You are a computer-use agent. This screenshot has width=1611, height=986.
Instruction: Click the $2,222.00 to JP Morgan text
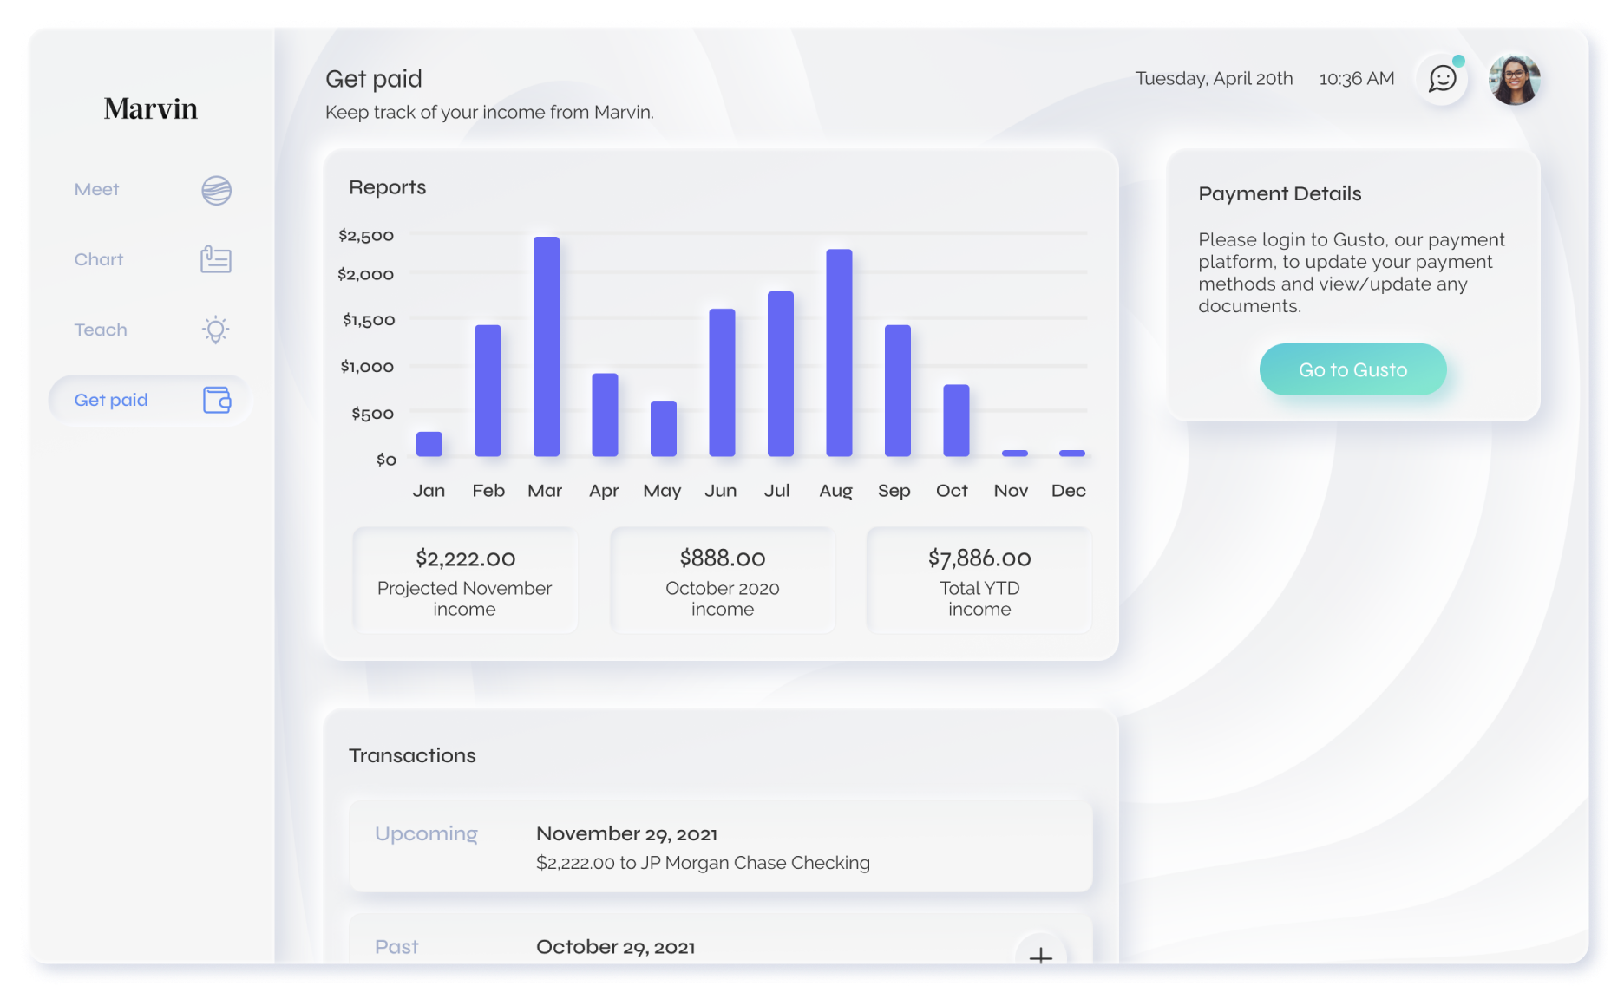click(703, 863)
